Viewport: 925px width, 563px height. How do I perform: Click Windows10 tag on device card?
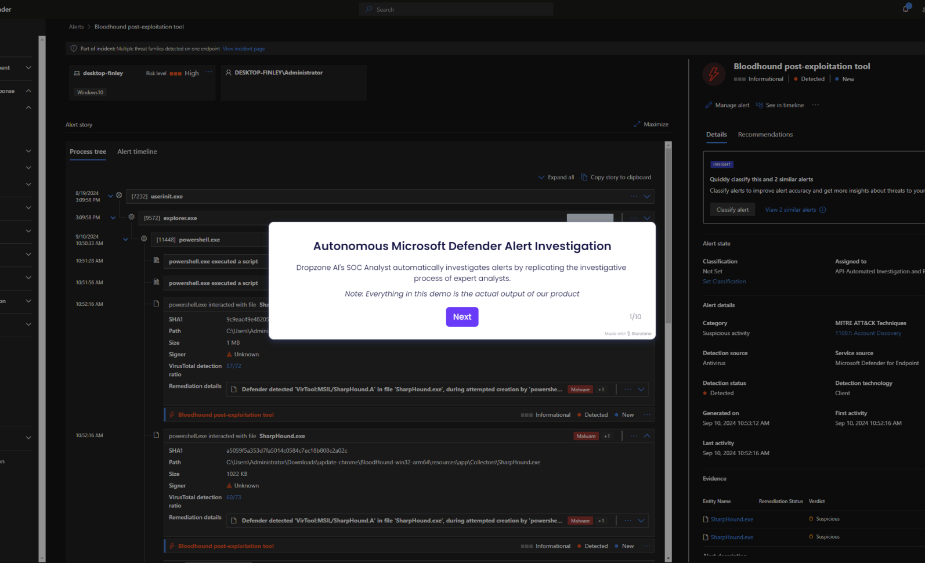click(x=90, y=92)
